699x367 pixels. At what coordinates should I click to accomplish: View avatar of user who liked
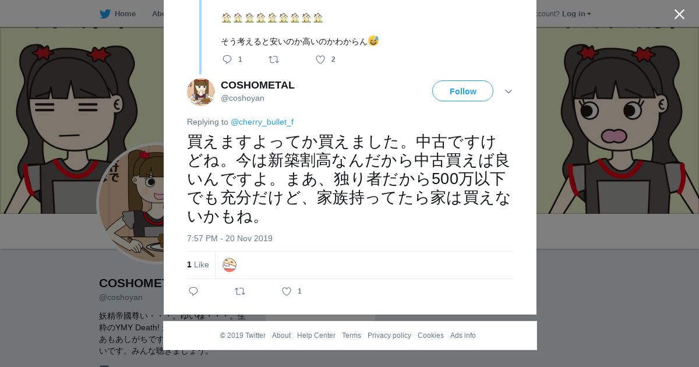230,265
